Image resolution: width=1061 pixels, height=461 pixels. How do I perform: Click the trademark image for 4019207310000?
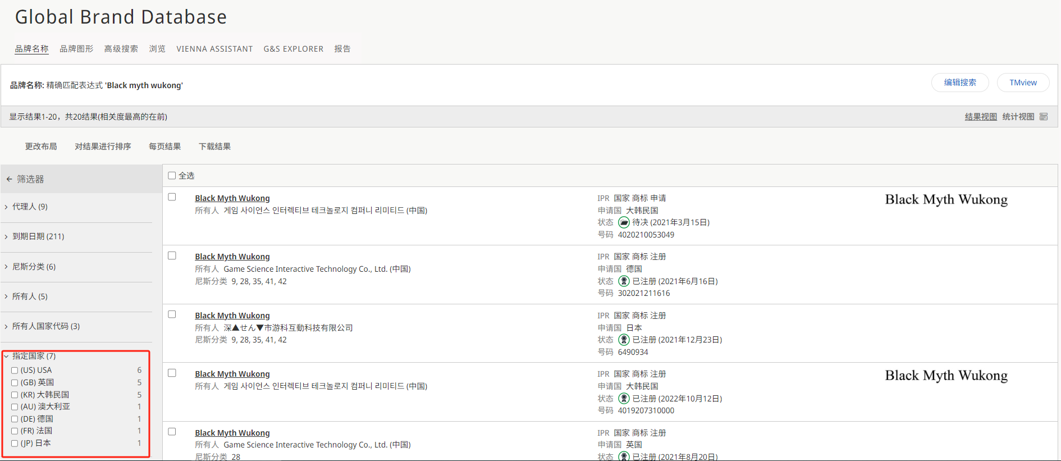click(946, 376)
